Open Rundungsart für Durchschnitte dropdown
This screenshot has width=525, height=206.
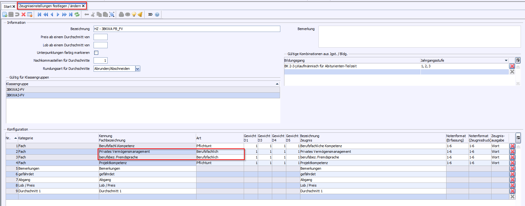click(x=138, y=69)
